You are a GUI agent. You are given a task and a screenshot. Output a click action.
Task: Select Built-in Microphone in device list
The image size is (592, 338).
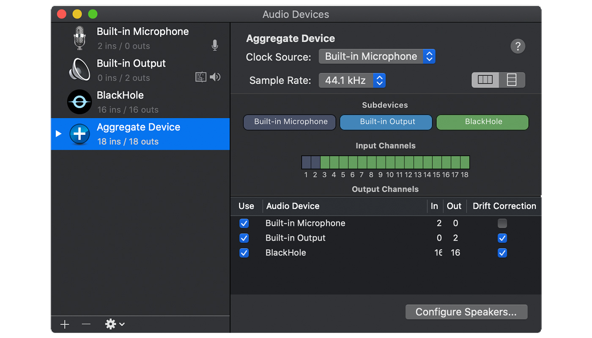(x=140, y=38)
